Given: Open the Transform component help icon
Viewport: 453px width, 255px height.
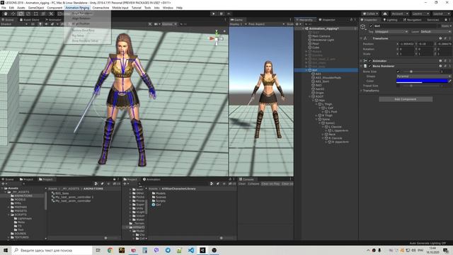Looking at the screenshot, I should (440, 38).
